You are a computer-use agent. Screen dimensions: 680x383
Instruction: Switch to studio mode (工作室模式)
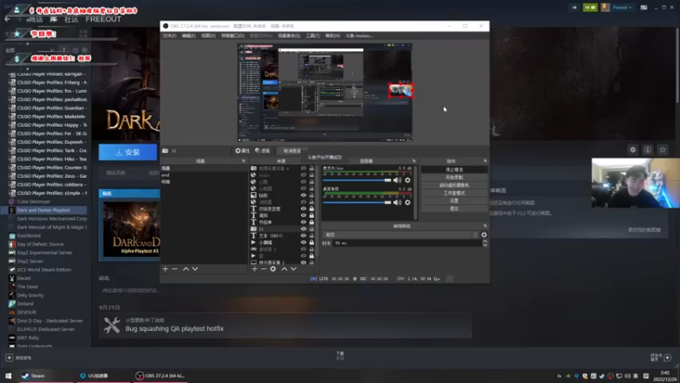click(454, 193)
